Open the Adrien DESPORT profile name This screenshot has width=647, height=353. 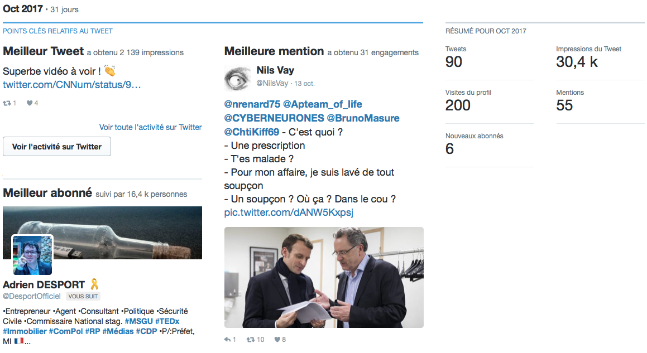(44, 285)
